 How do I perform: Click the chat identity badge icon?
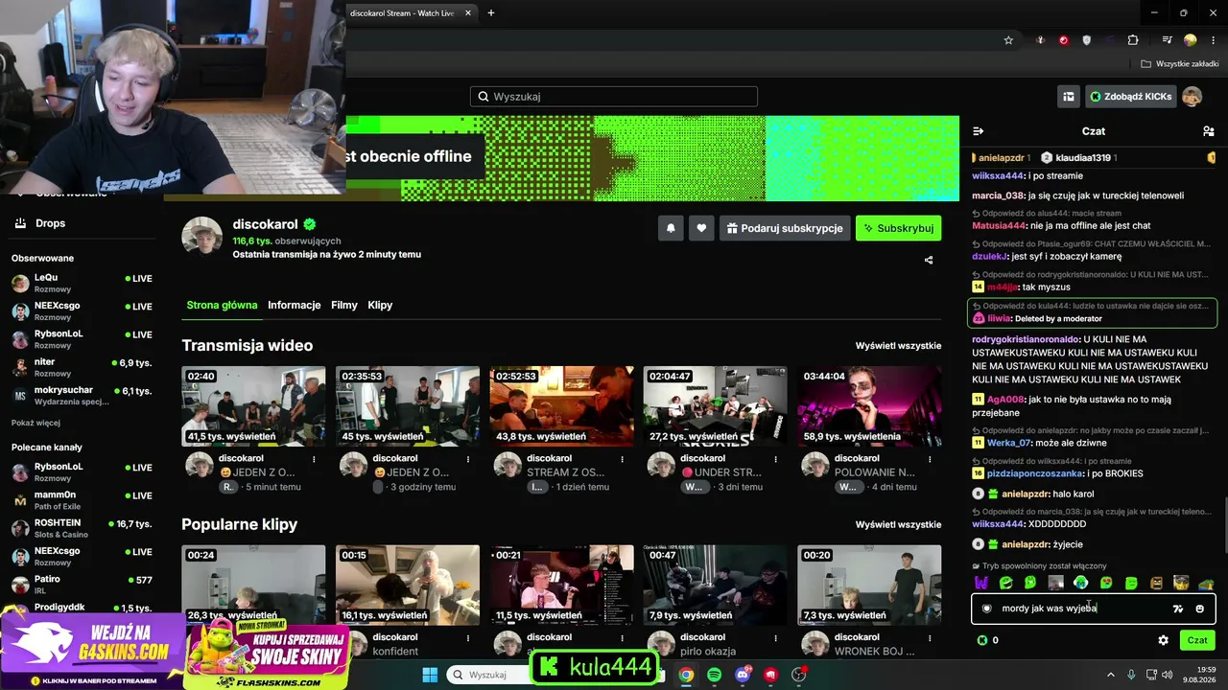click(x=986, y=609)
